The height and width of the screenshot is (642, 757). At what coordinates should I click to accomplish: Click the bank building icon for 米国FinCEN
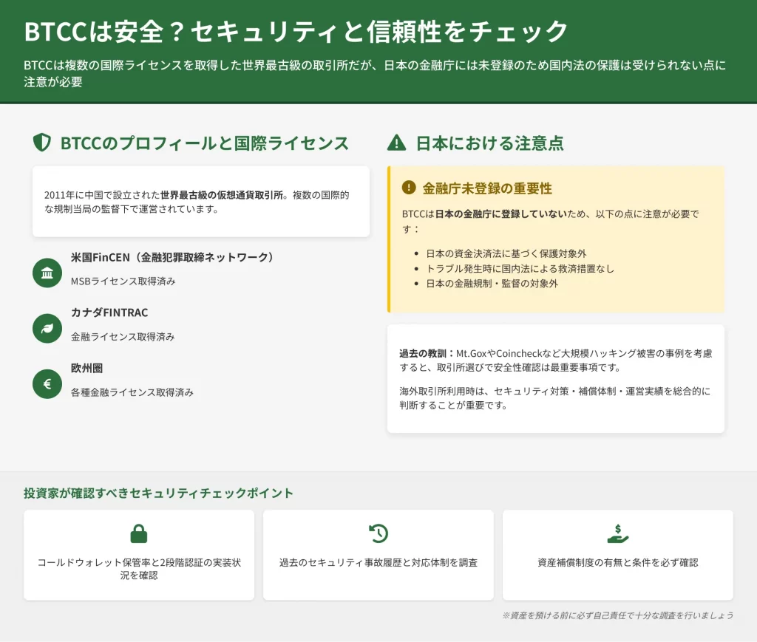(x=47, y=273)
